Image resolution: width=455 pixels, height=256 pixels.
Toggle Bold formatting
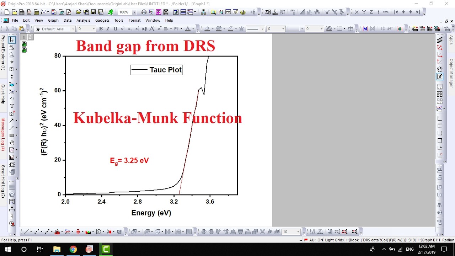tap(101, 29)
